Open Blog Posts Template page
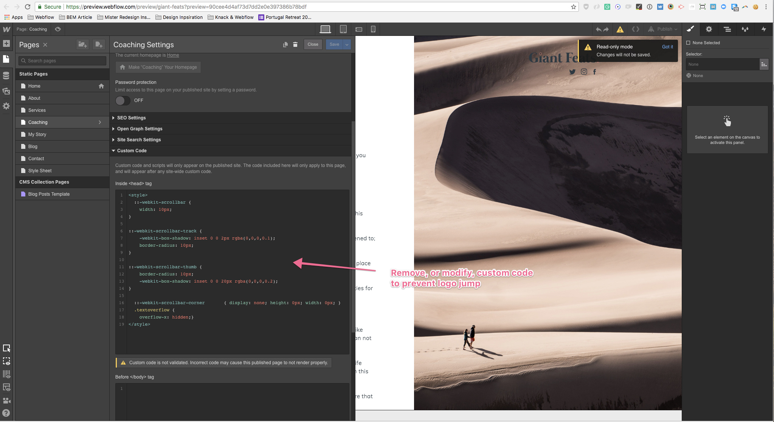Screen dimensions: 774x422 click(x=49, y=194)
